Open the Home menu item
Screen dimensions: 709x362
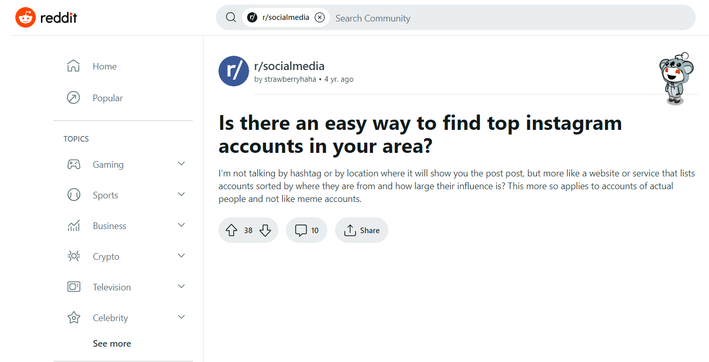pos(104,66)
